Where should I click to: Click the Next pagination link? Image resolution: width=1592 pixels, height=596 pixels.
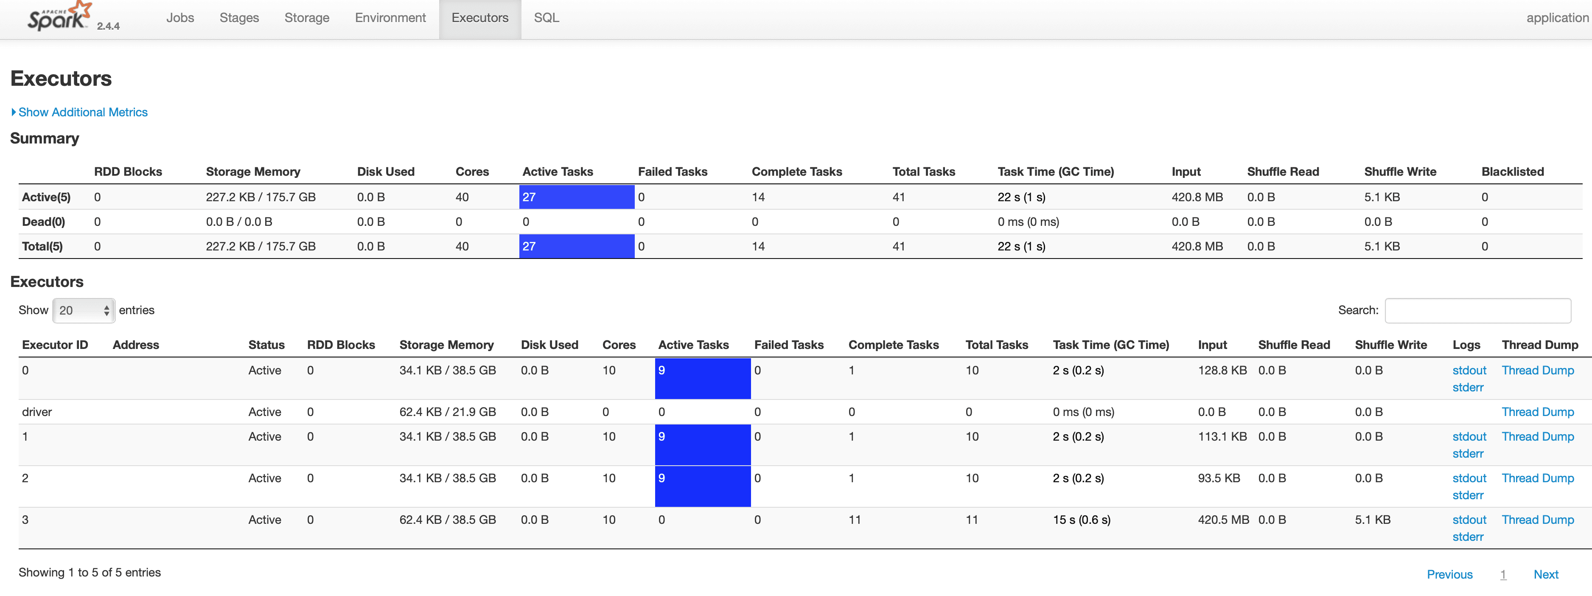pos(1546,574)
